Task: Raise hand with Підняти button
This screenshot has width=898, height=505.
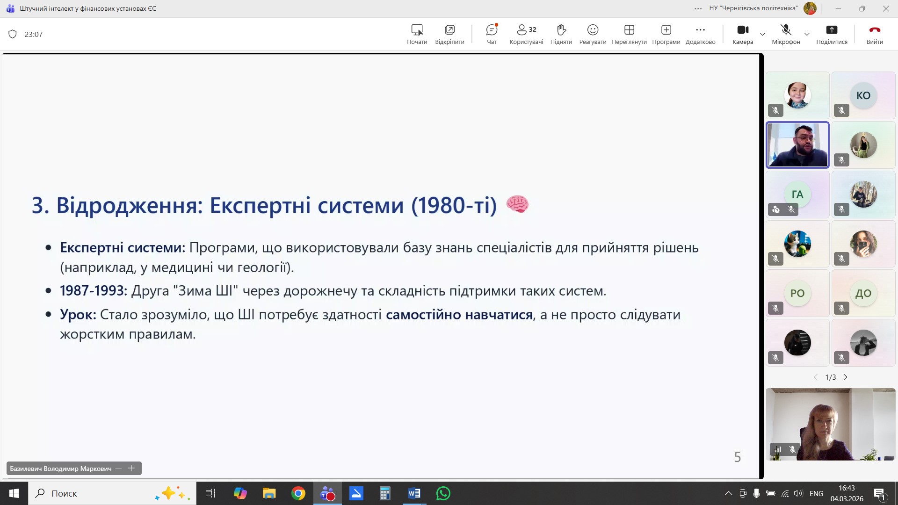Action: click(561, 34)
